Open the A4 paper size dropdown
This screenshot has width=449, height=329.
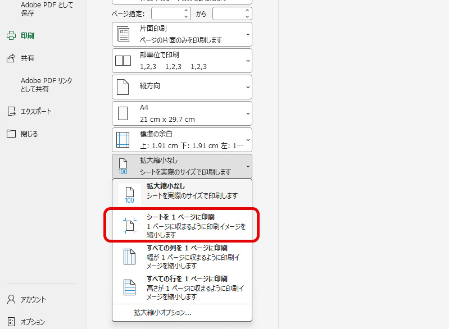point(182,113)
